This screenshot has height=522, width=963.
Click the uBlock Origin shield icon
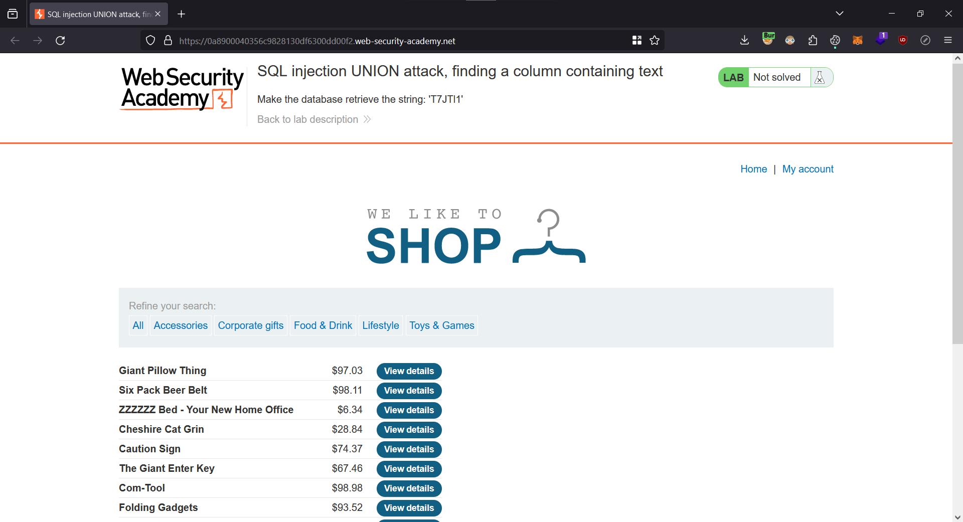click(x=902, y=41)
